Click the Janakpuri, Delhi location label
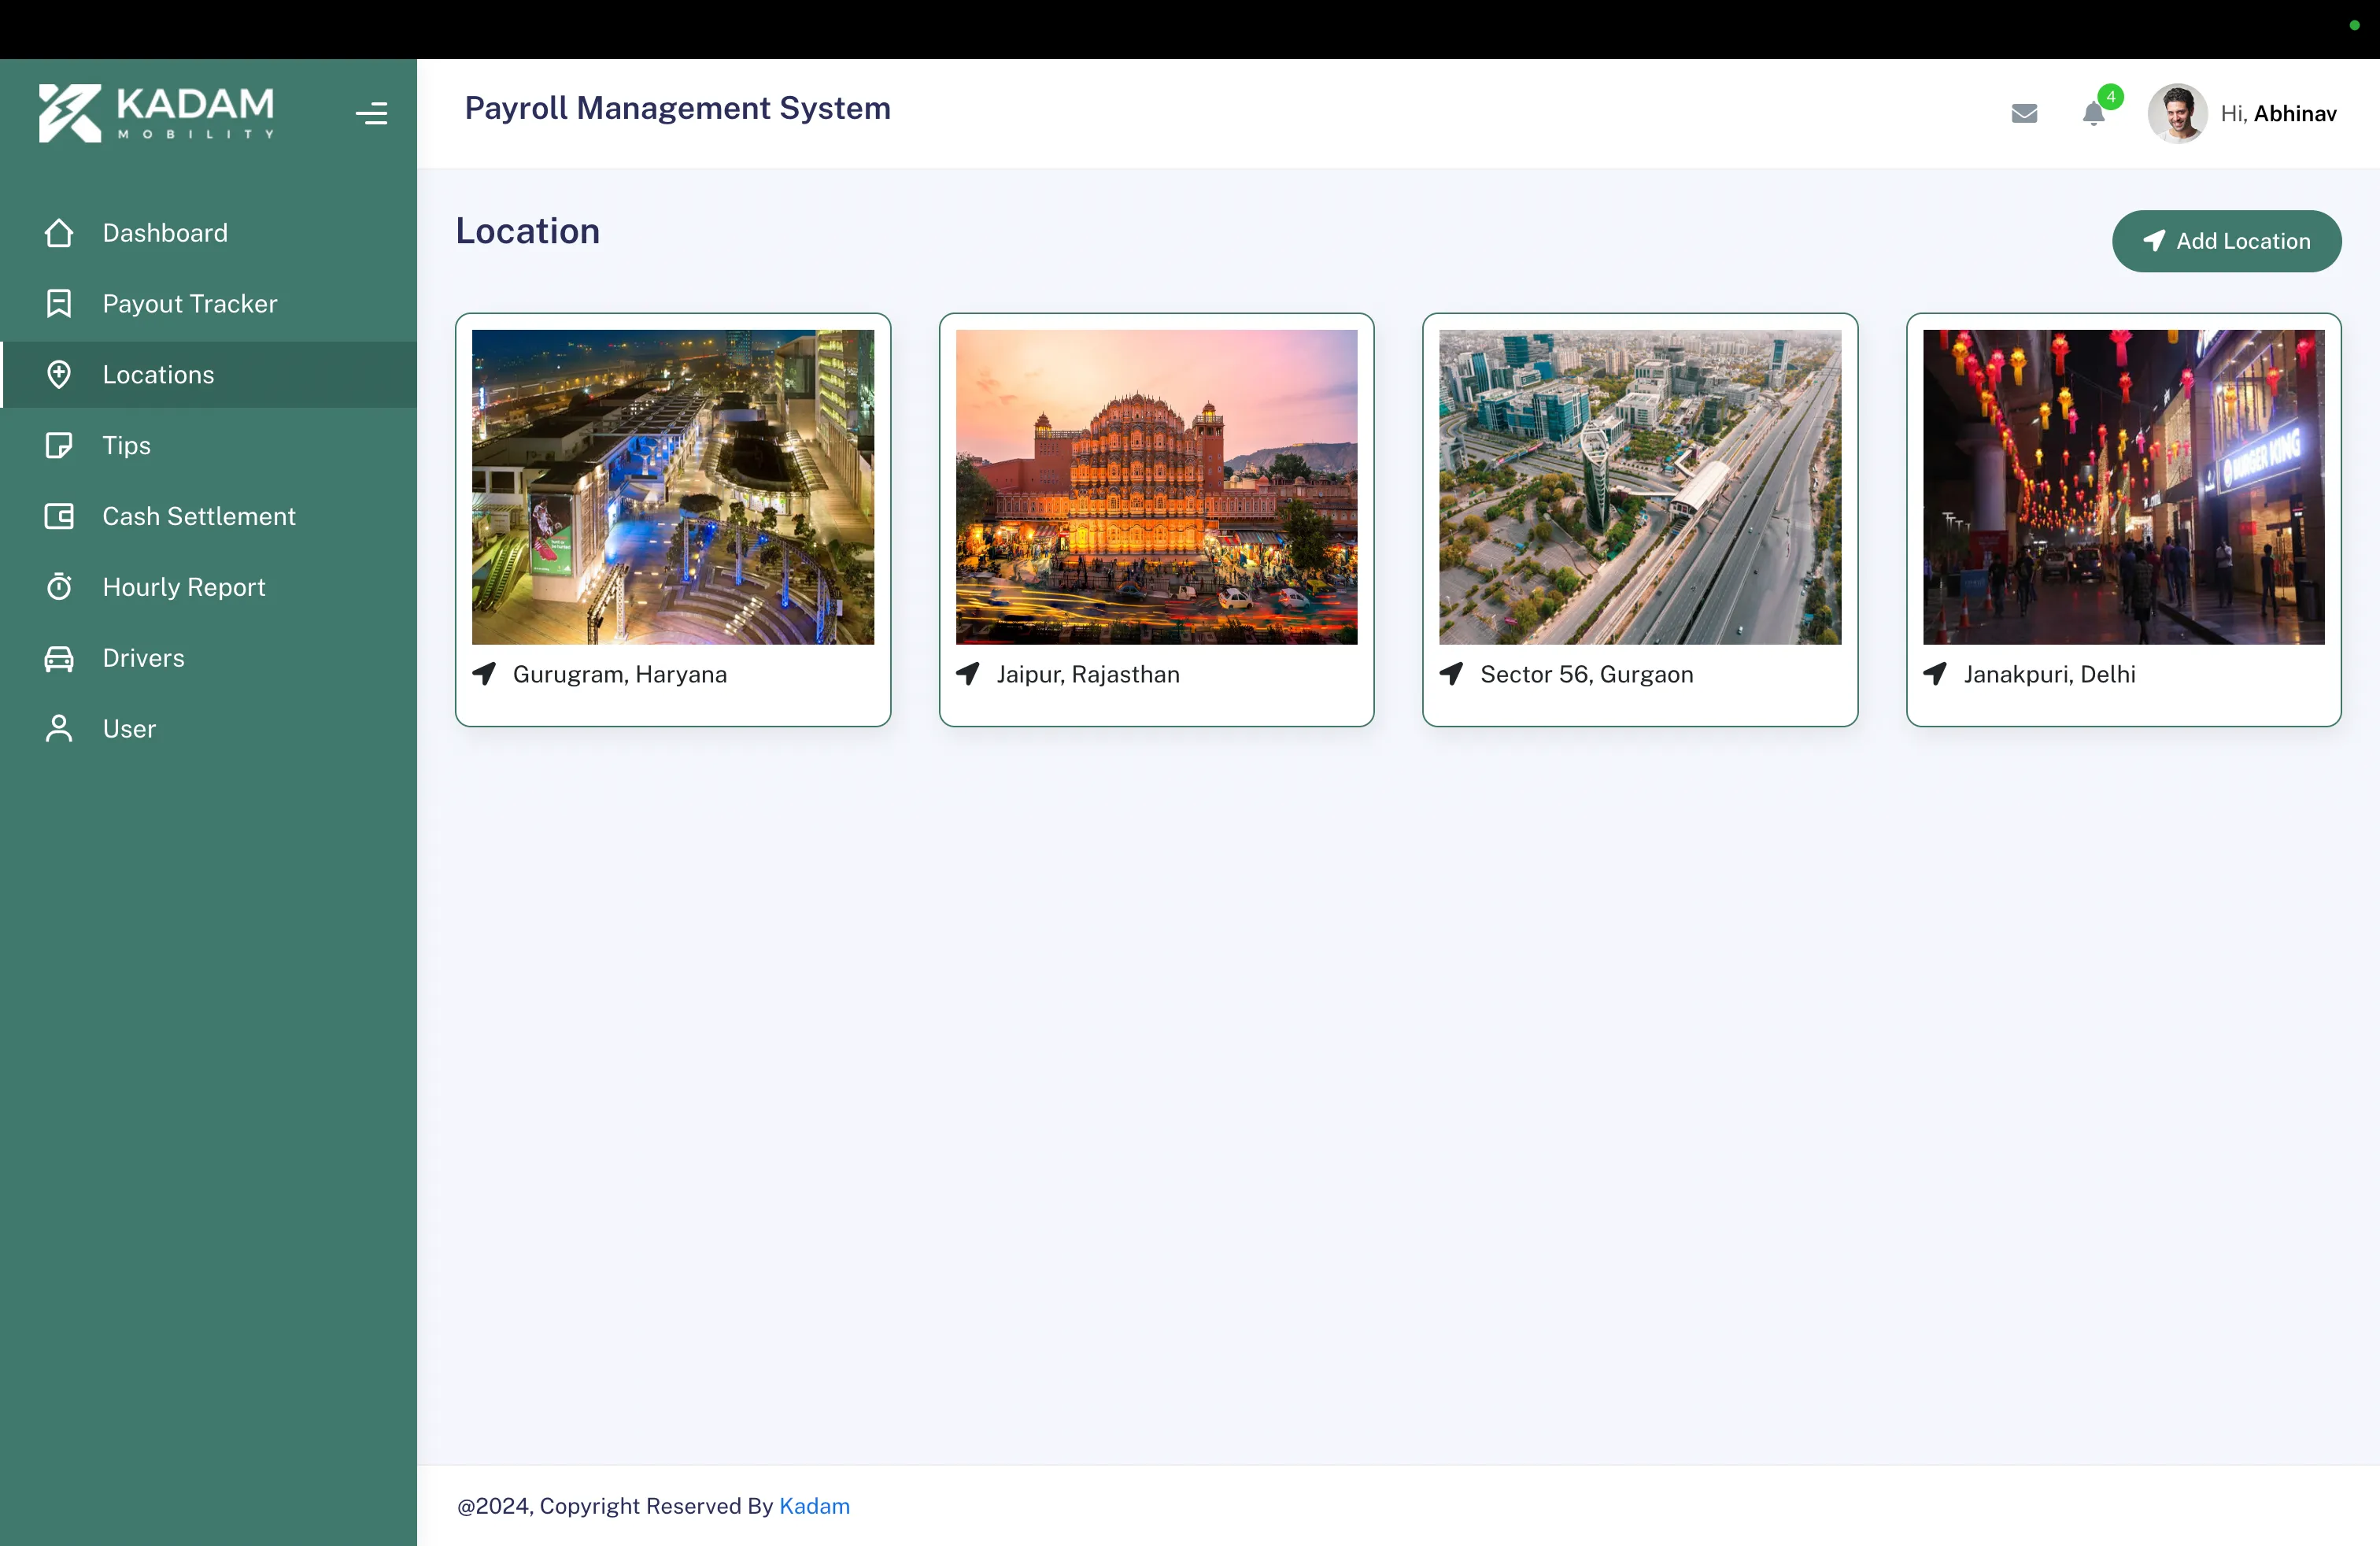 tap(2049, 674)
